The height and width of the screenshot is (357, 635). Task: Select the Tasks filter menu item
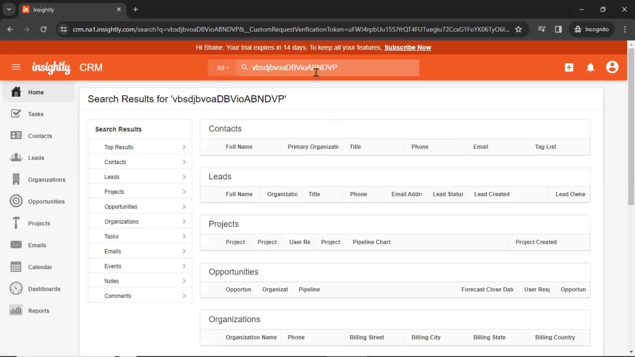pyautogui.click(x=112, y=236)
